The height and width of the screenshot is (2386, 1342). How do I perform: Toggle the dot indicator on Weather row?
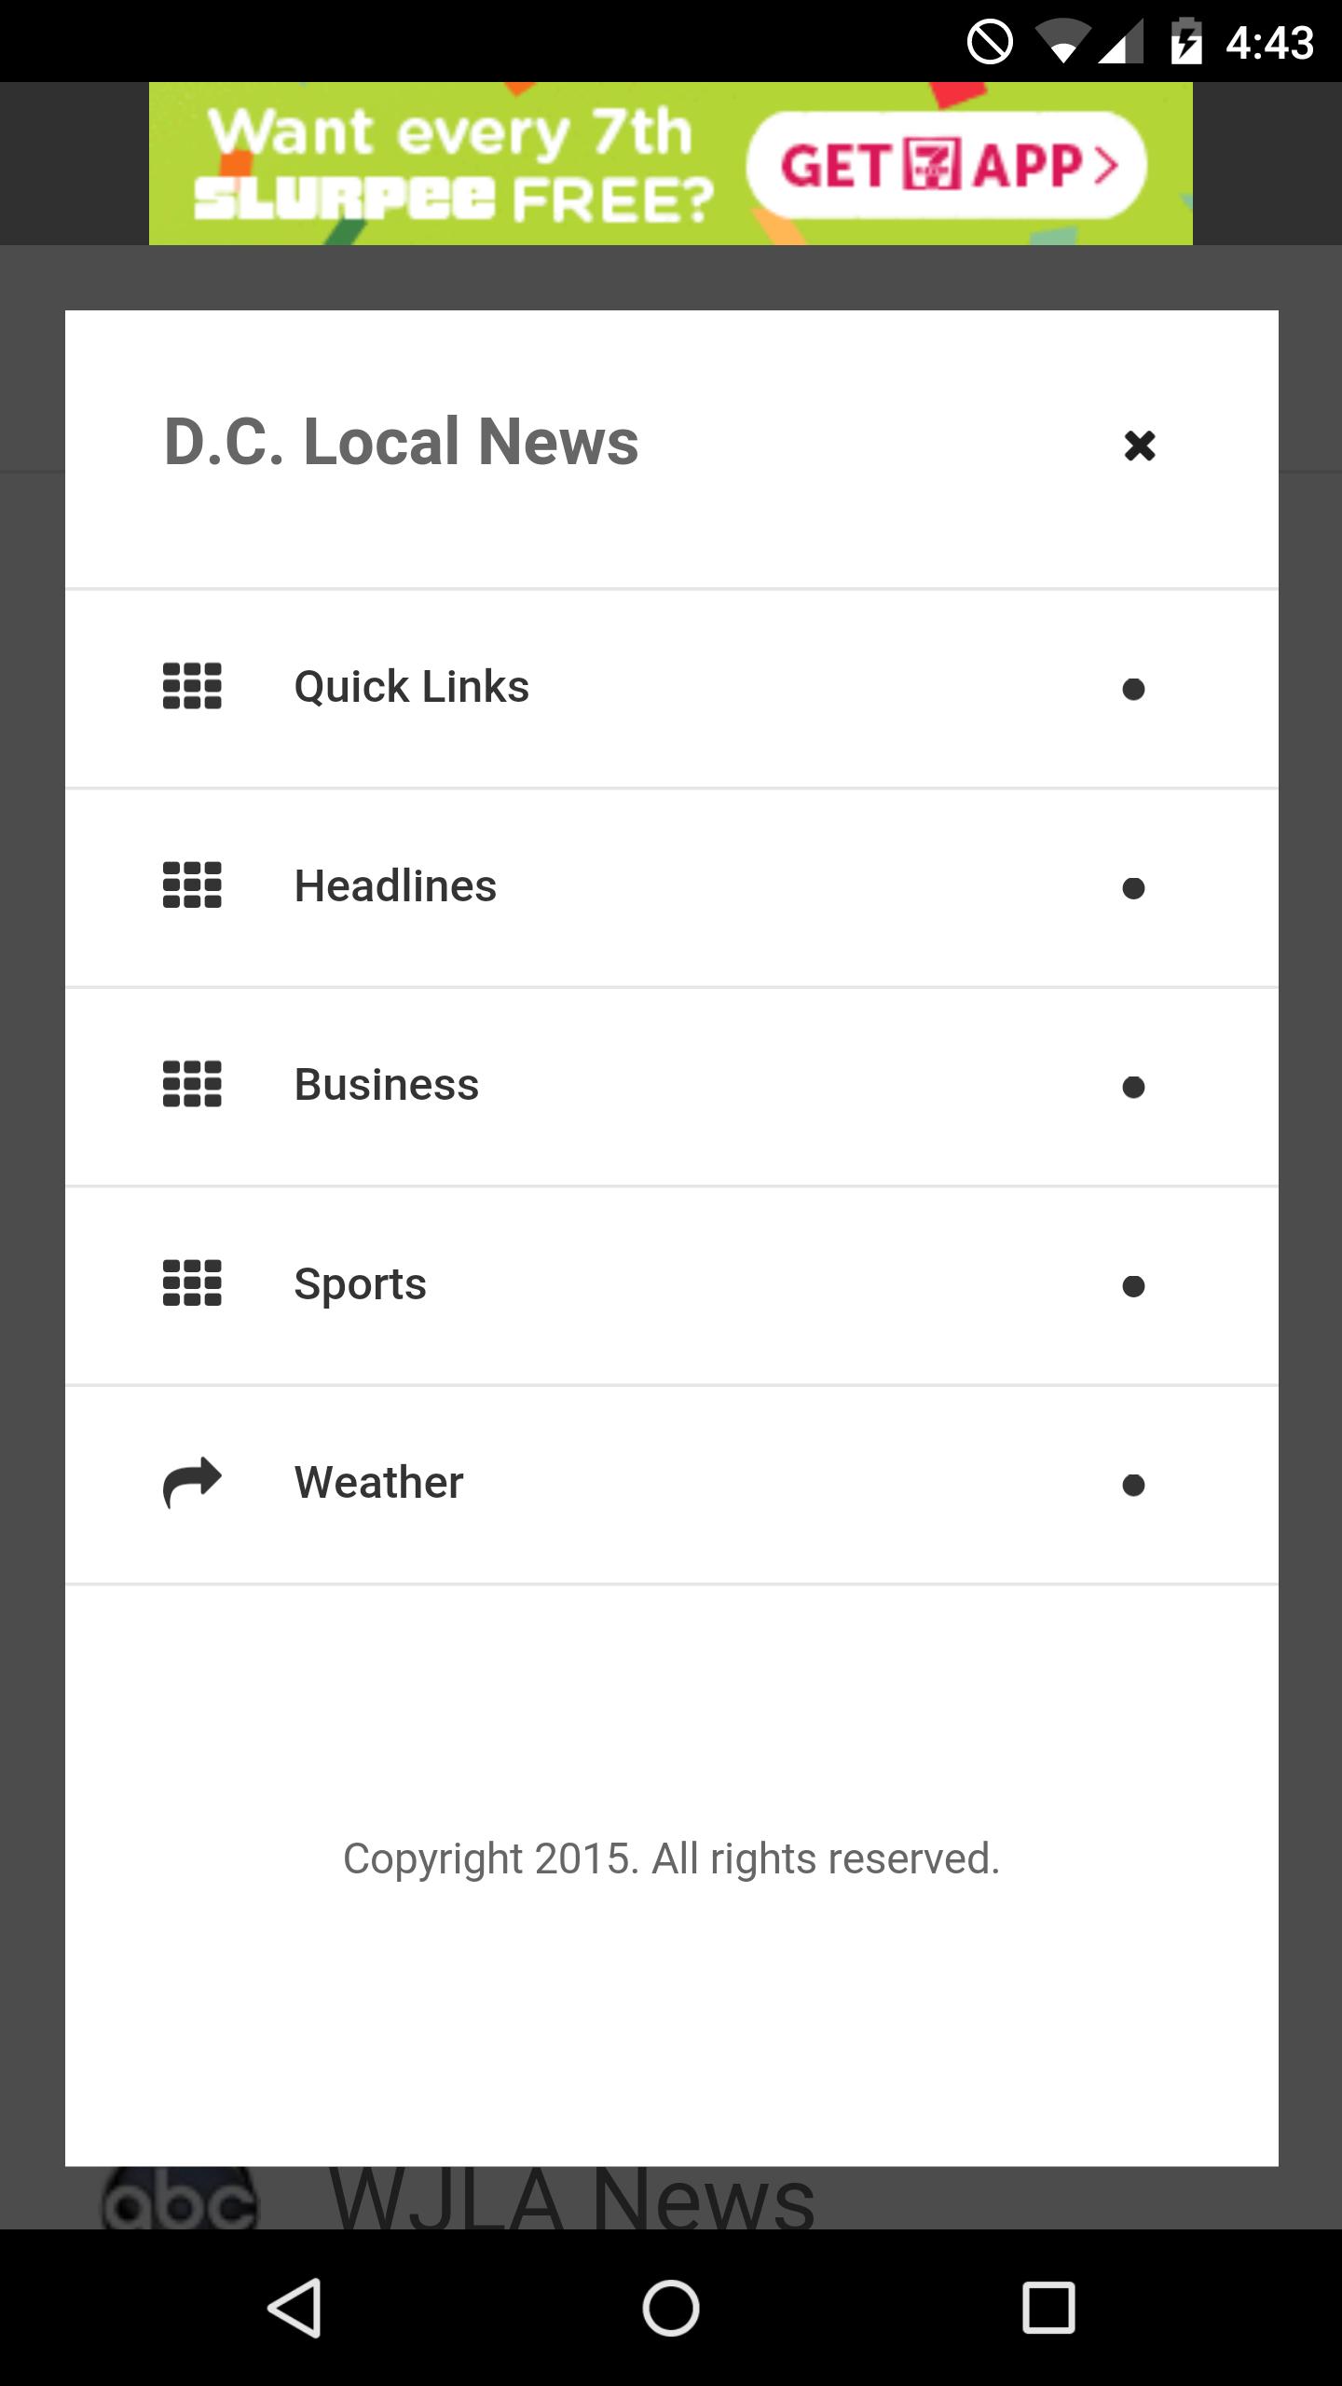[x=1133, y=1485]
